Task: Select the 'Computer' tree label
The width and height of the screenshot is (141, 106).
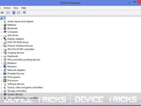Action: click(13, 32)
